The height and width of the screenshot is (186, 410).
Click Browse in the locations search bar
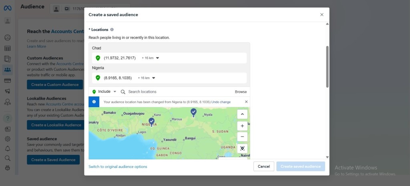(241, 92)
